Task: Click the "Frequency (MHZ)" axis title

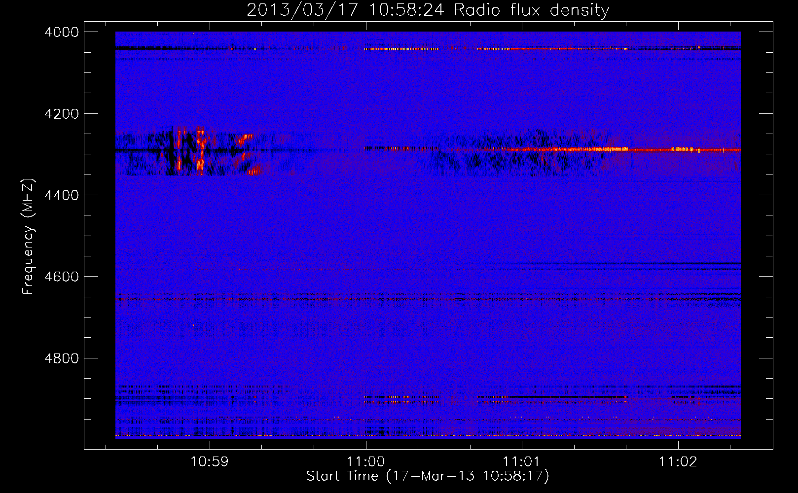Action: coord(28,237)
